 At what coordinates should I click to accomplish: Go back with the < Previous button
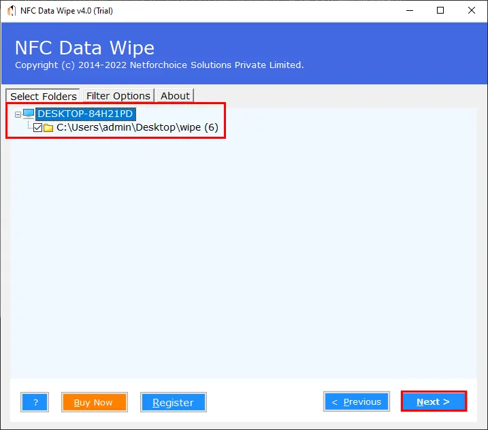[x=357, y=401]
